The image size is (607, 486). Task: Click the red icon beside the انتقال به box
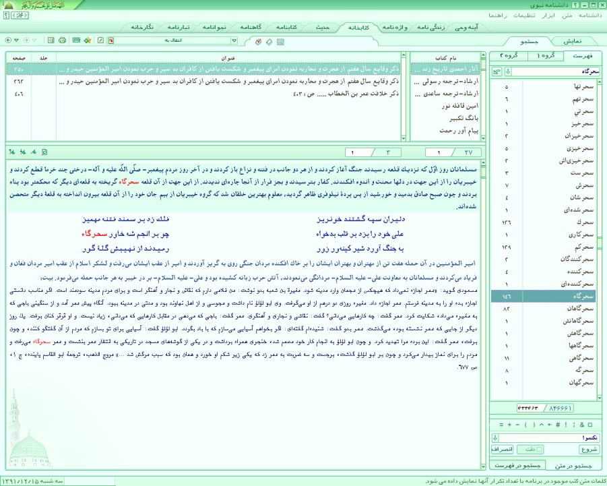click(x=111, y=40)
